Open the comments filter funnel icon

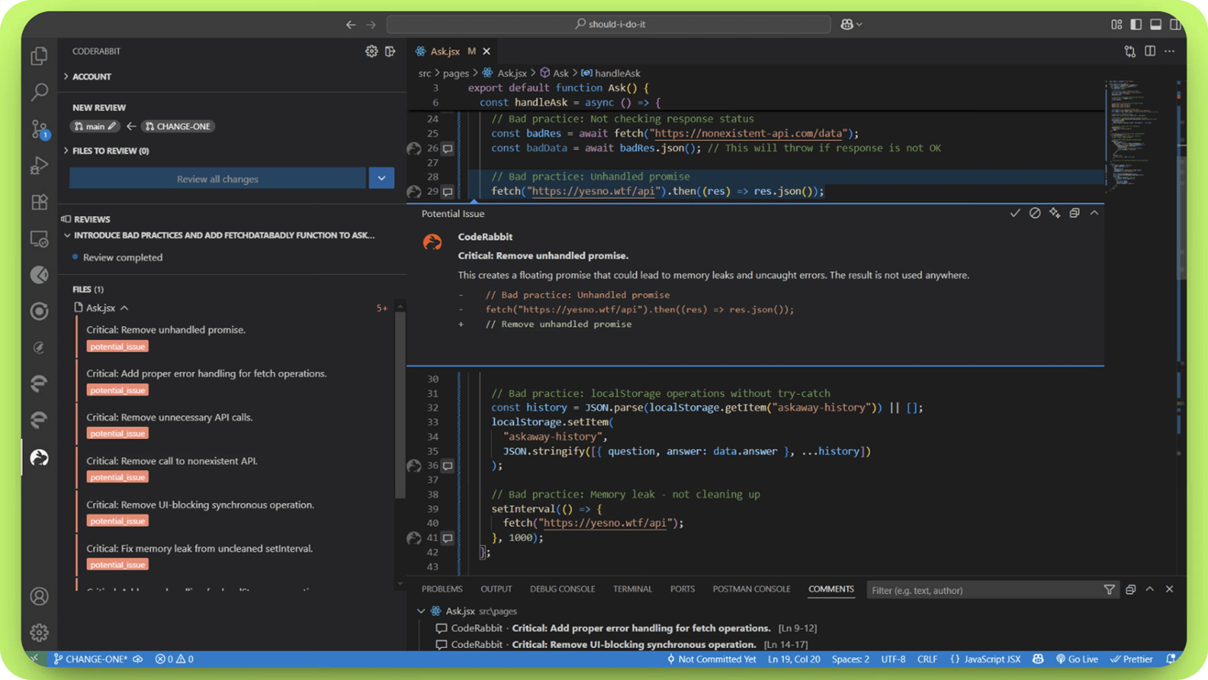coord(1109,590)
